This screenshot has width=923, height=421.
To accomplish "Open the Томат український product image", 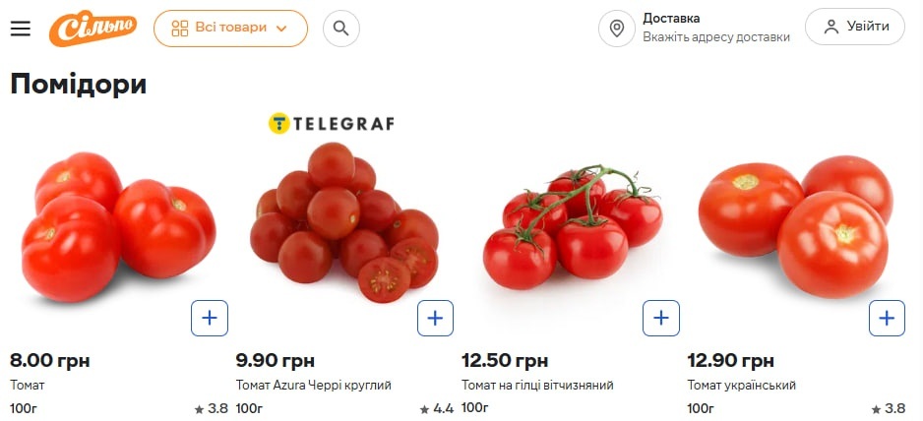I will pos(797,226).
